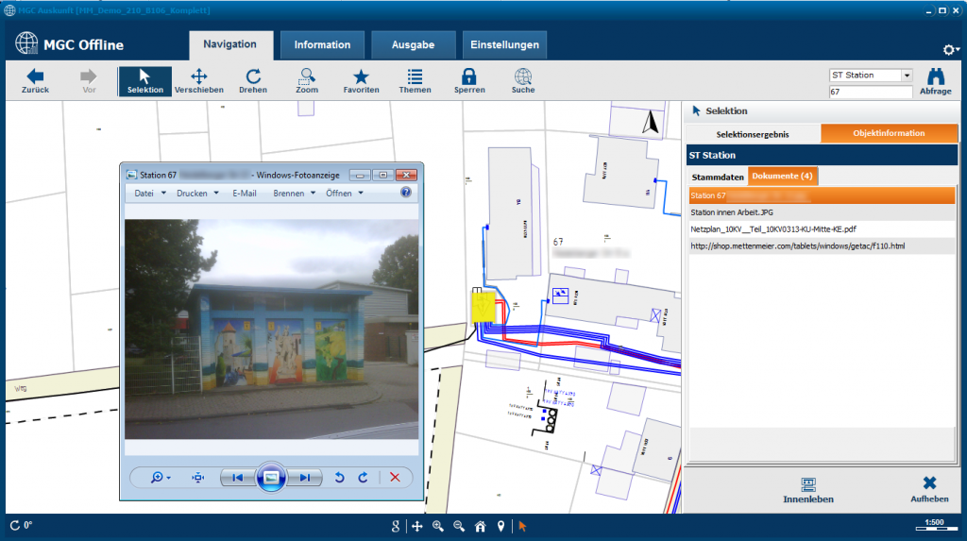967x541 pixels.
Task: Toggle the Selektion tool
Action: [x=144, y=81]
